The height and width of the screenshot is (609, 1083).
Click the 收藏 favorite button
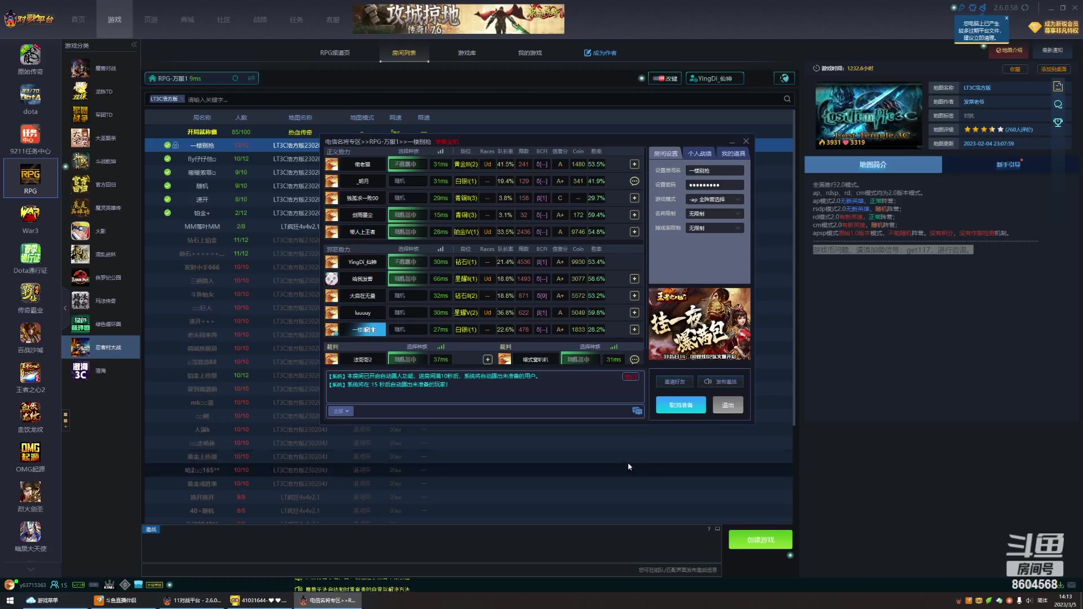pos(1015,69)
